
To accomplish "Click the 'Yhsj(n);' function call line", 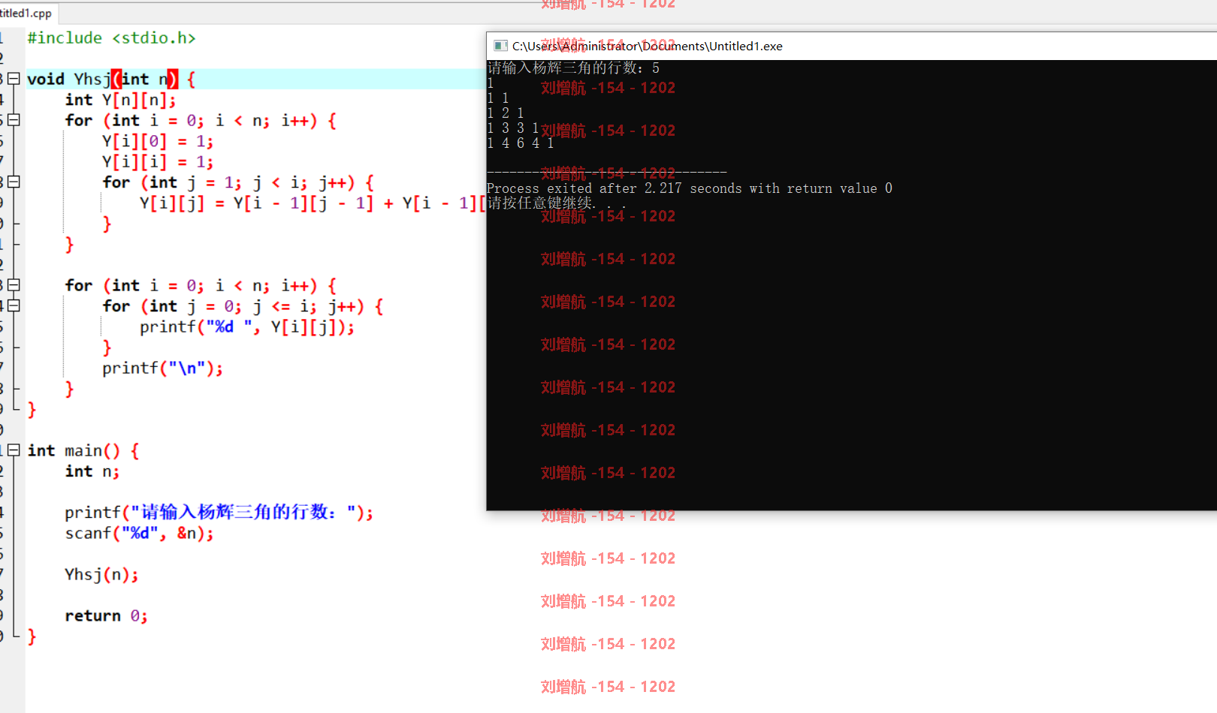I will pos(101,574).
